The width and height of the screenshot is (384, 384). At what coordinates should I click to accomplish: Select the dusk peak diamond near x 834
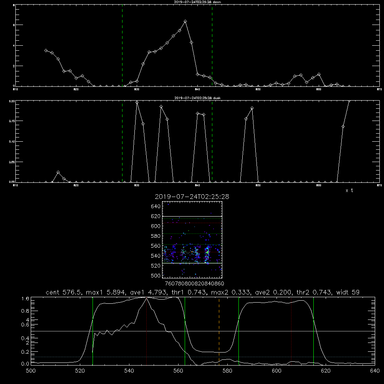click(x=161, y=107)
